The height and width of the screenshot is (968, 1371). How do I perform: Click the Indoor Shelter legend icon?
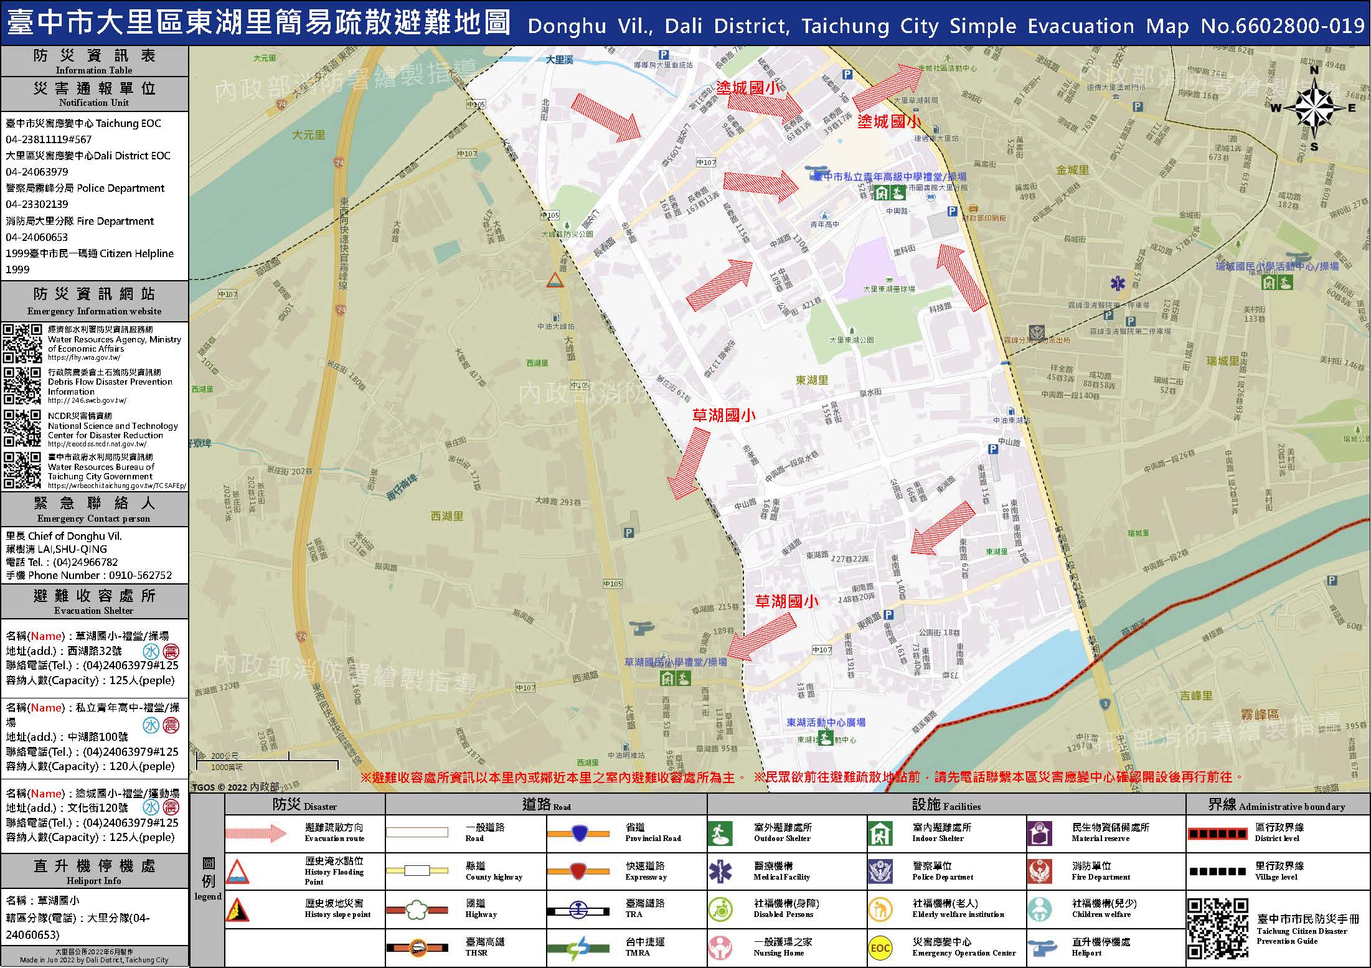[880, 834]
